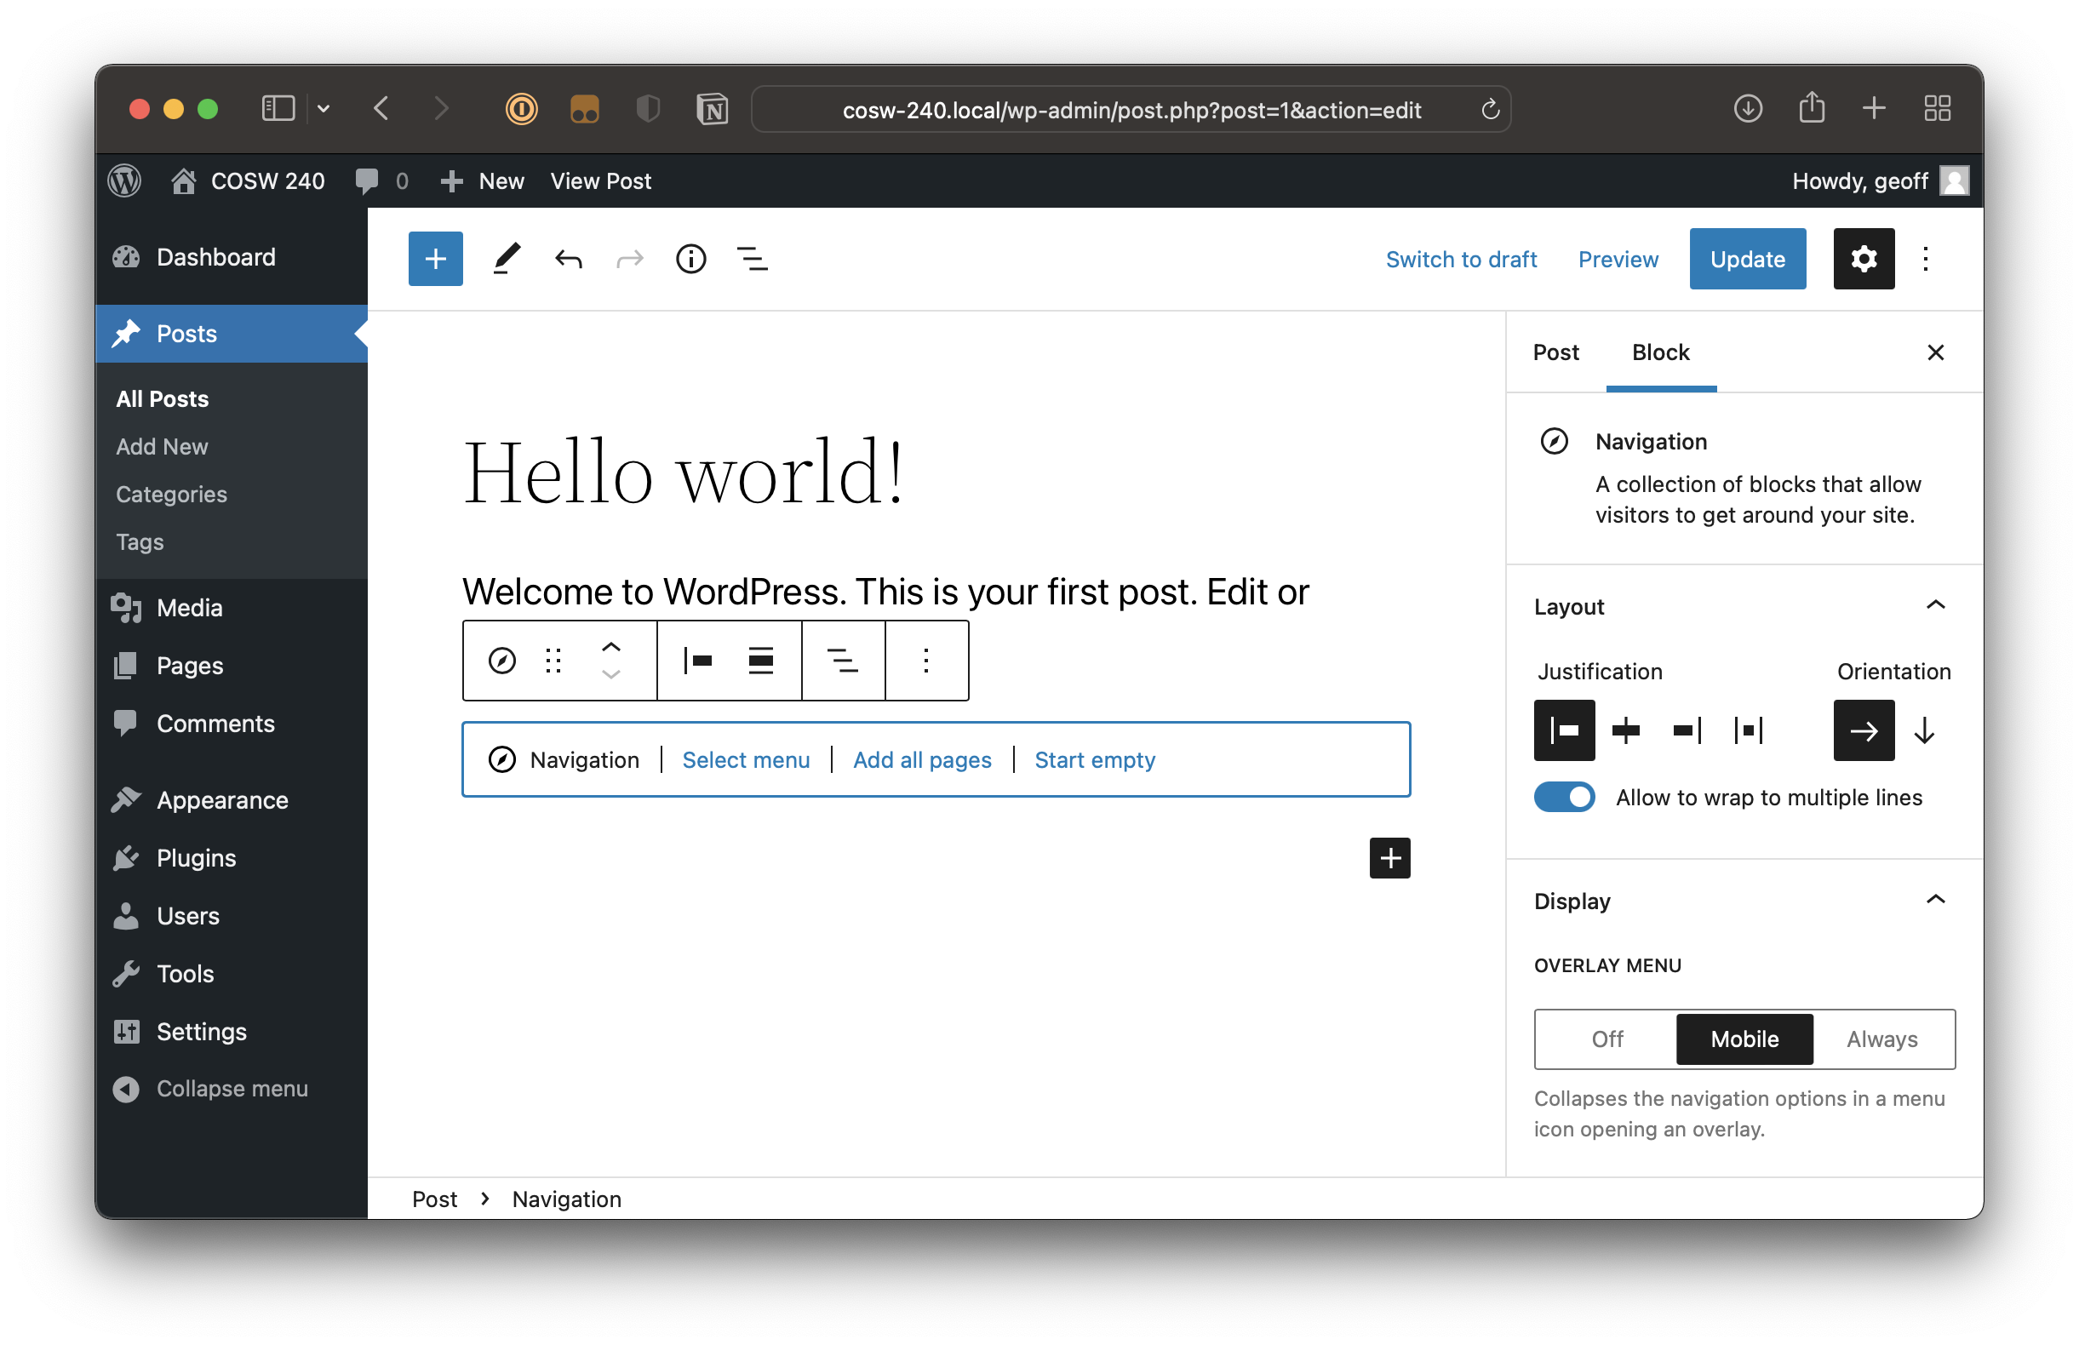Click the Safari address bar
This screenshot has height=1345, width=2079.
(x=1131, y=109)
